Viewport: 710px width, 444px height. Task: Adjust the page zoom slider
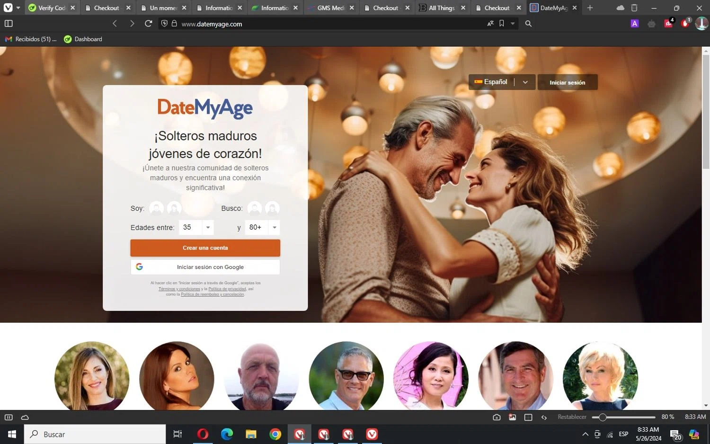pyautogui.click(x=624, y=417)
